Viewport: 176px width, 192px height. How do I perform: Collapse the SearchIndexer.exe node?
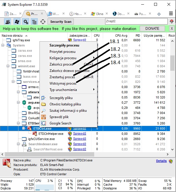click(x=18, y=144)
